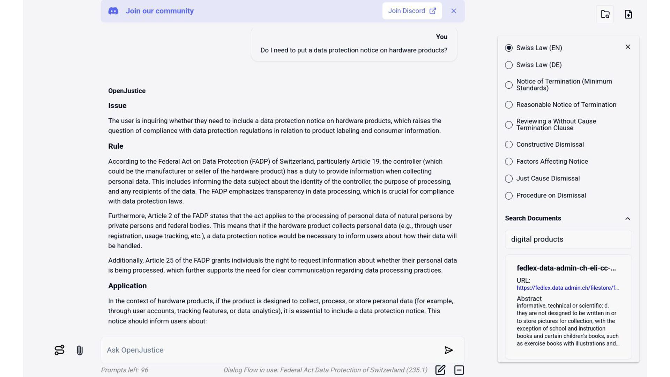Click the minus square icon at bottom
This screenshot has height=377, width=670.
(x=459, y=370)
